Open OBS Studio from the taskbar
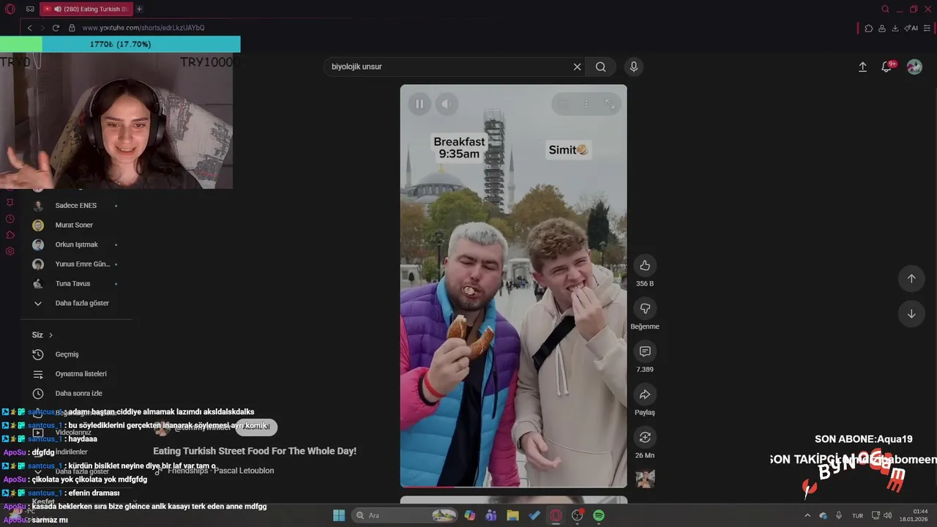The height and width of the screenshot is (527, 937). point(578,515)
